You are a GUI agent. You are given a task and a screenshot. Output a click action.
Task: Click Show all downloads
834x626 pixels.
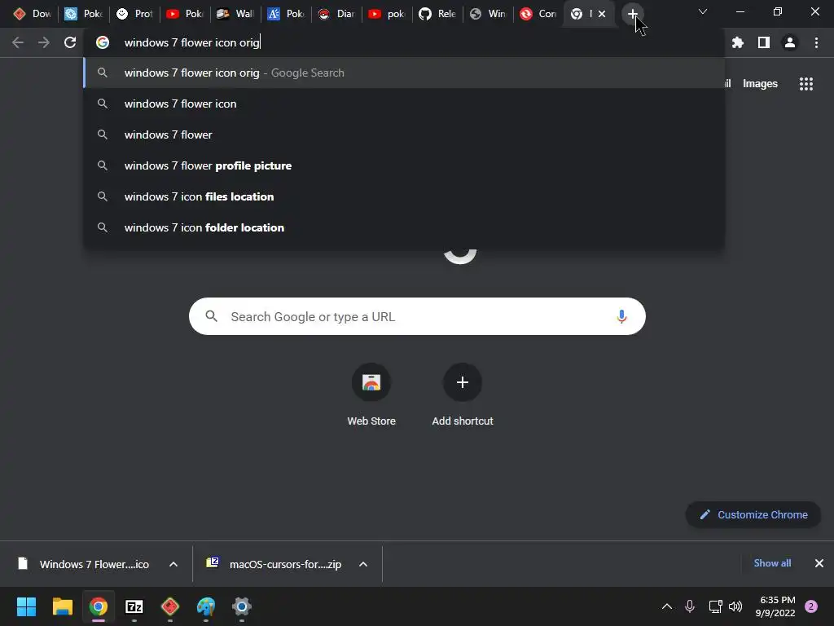772,563
